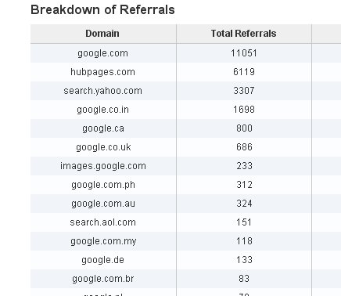Screen dimensions: 341x296
Task: Click the google.co.in domain cell
Action: (x=102, y=110)
